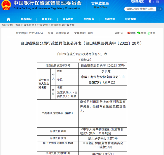Click the 行政处罚依据 label cell
The image size is (164, 155).
click(58, 131)
